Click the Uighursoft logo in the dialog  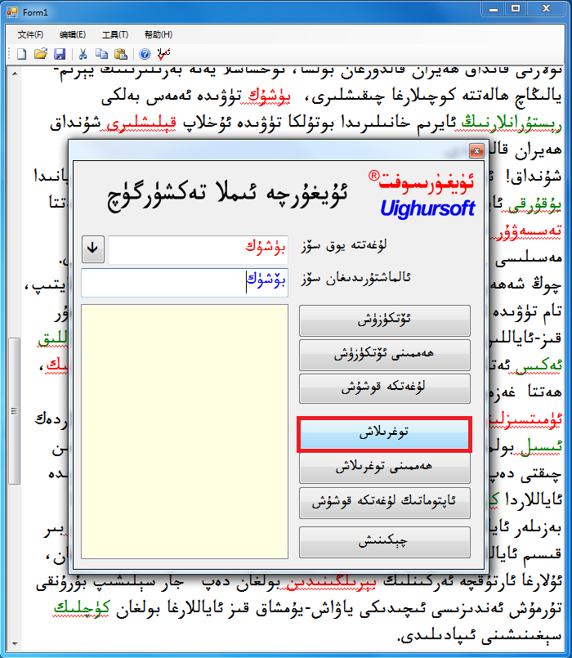[422, 195]
